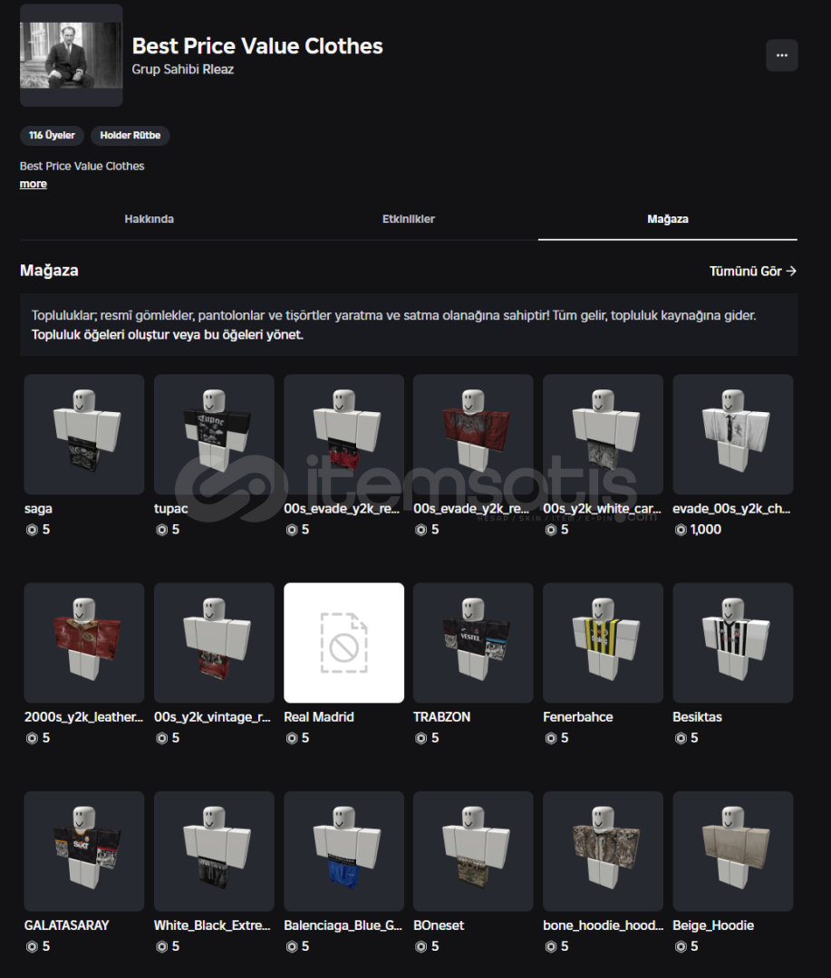Open the Beige_Hoodie item thumbnail
The image size is (831, 978).
[733, 851]
